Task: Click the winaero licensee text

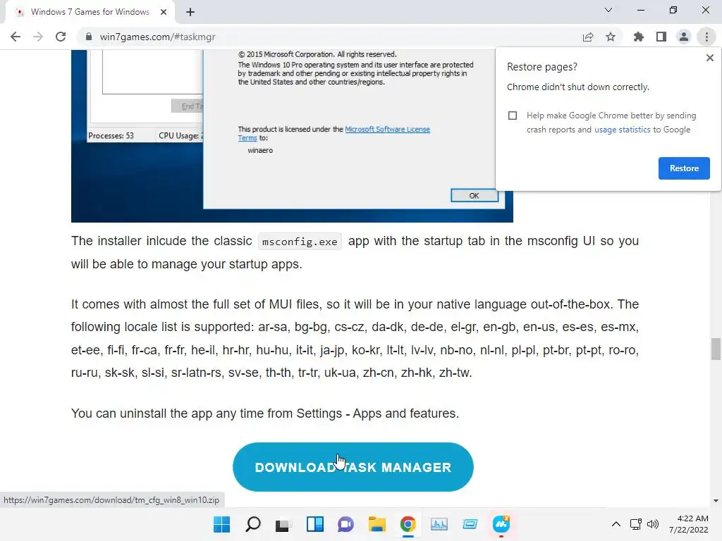Action: [260, 151]
